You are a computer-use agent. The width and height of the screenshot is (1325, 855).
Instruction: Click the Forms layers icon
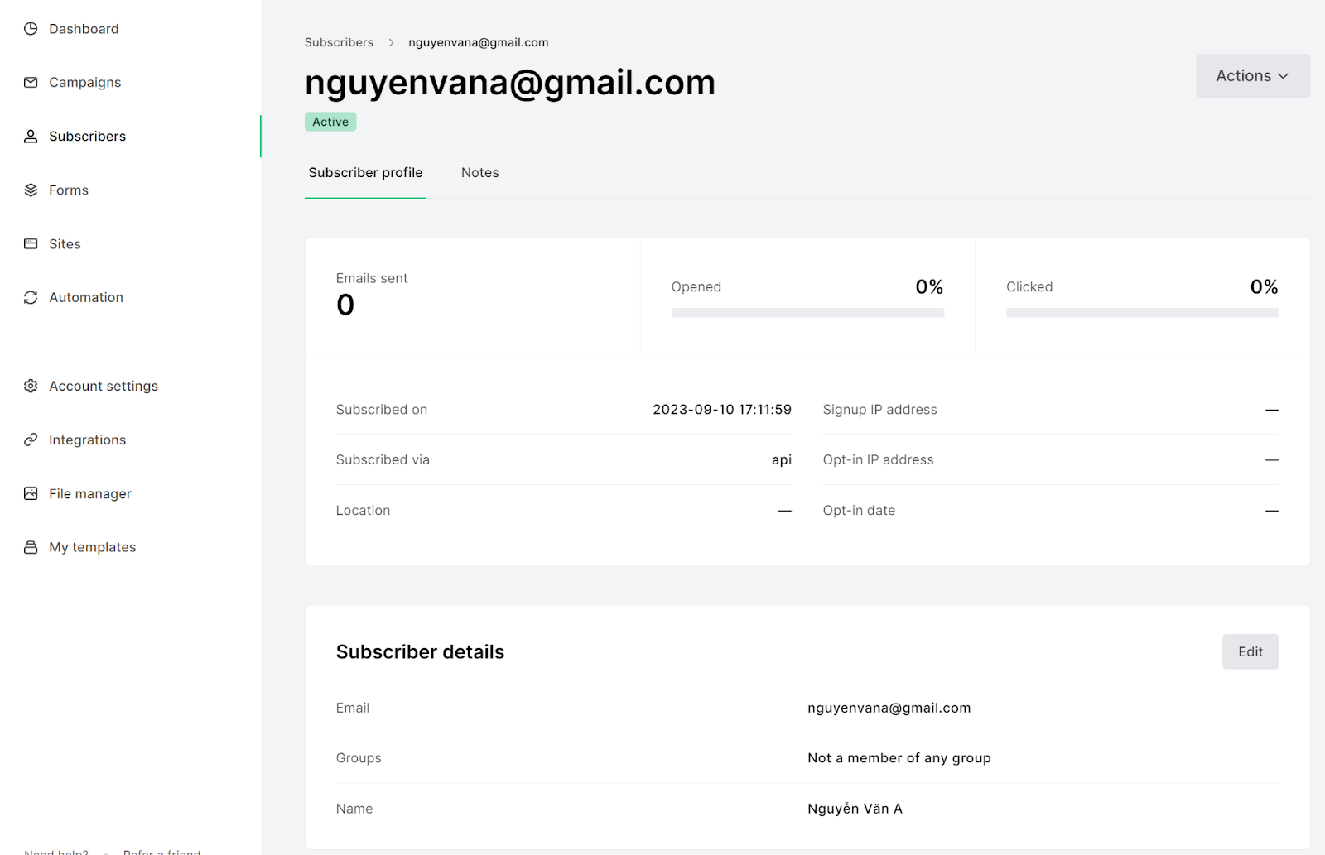pyautogui.click(x=31, y=190)
